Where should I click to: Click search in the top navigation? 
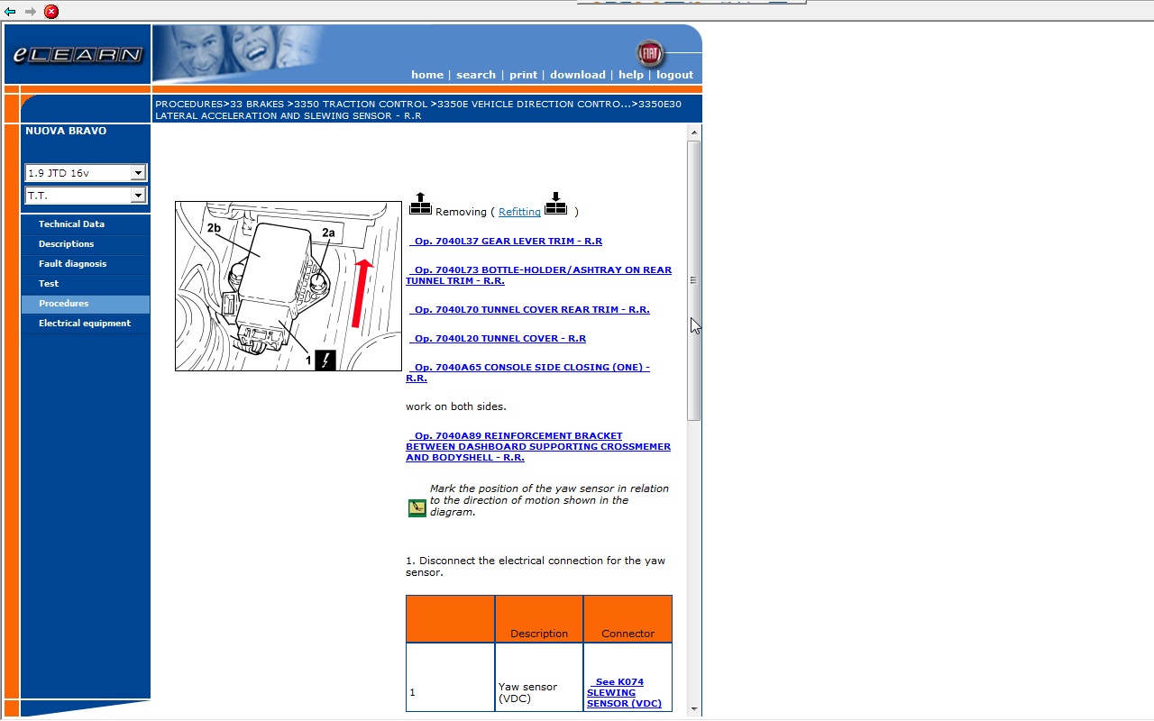tap(475, 75)
